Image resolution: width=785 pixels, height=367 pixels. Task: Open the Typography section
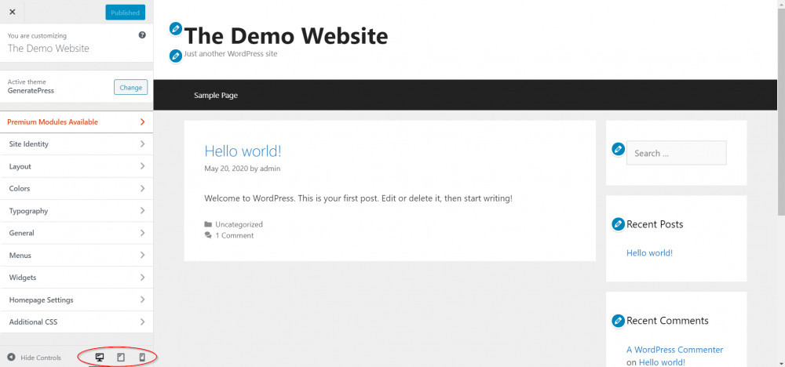76,211
